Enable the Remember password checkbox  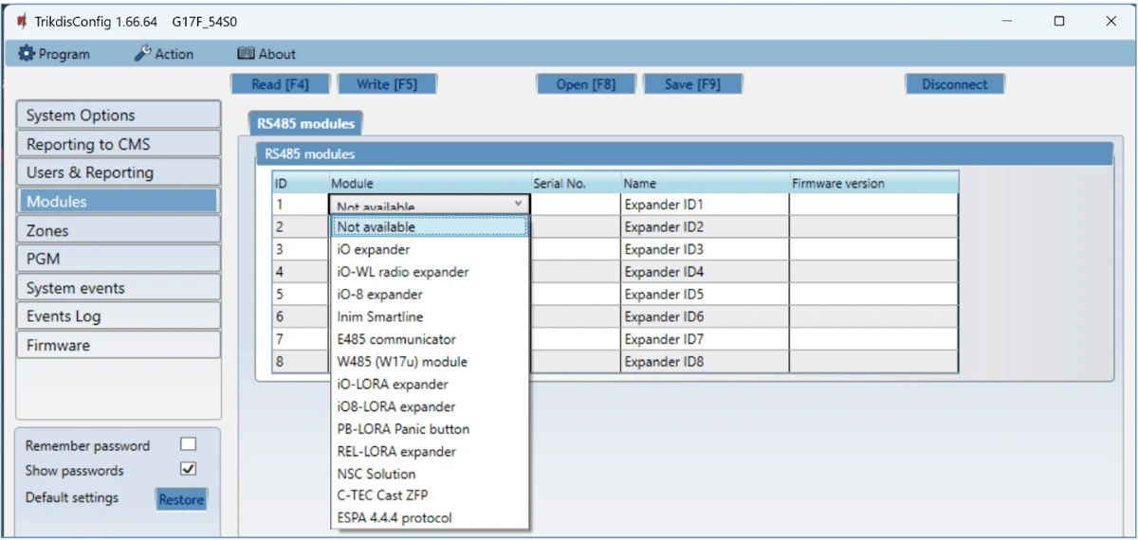click(188, 444)
